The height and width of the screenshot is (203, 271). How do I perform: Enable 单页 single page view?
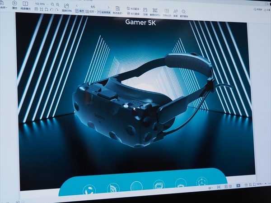tap(80, 11)
